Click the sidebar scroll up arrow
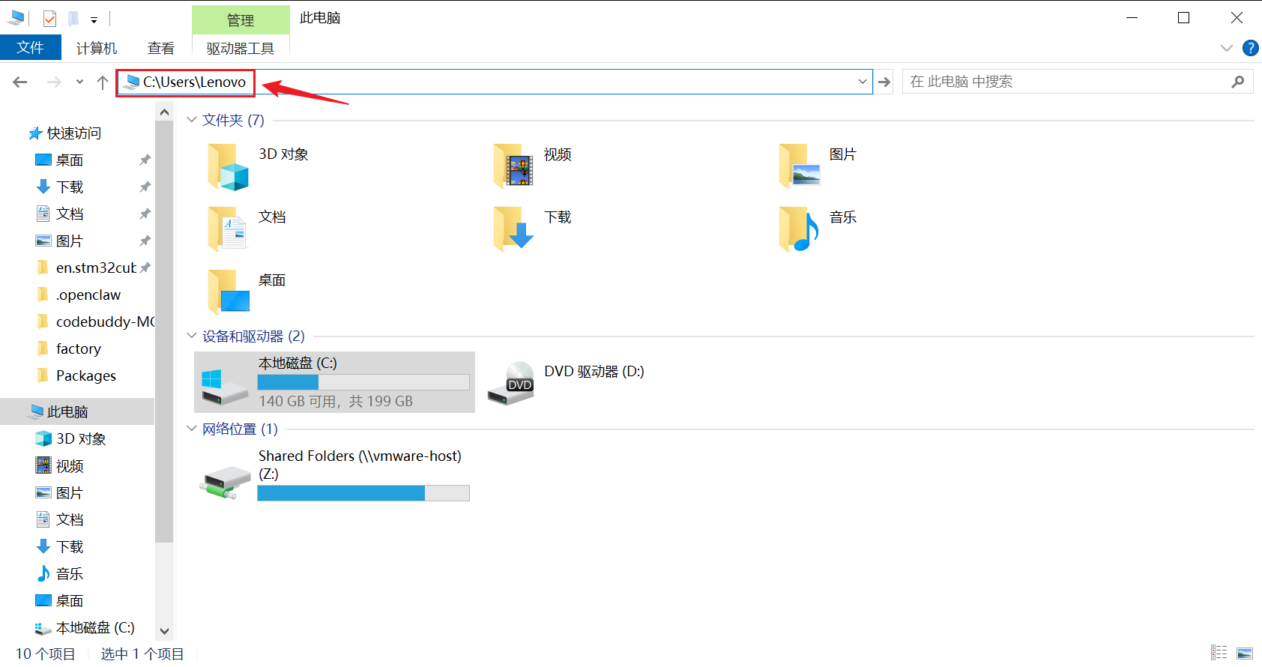Image resolution: width=1262 pixels, height=667 pixels. coord(165,112)
